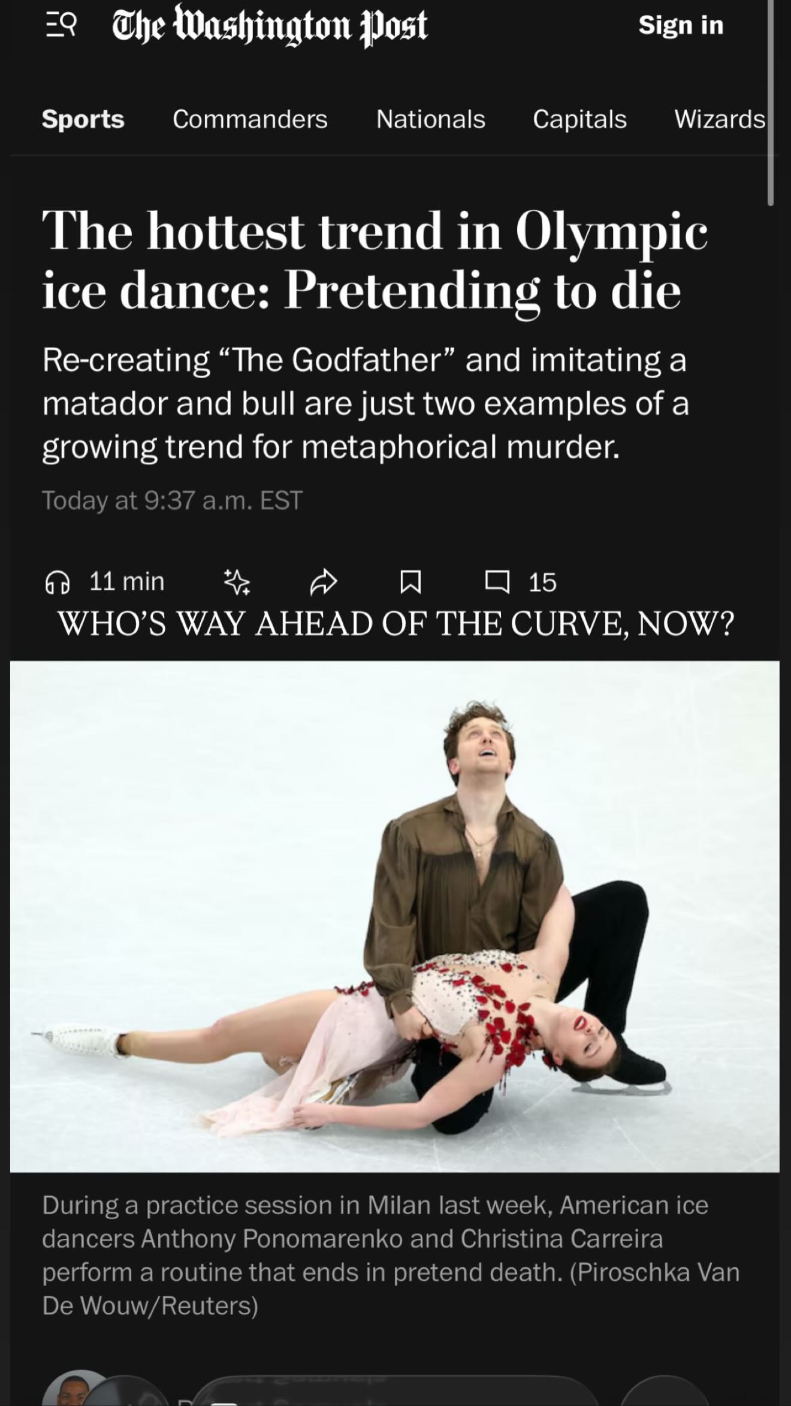Image resolution: width=791 pixels, height=1406 pixels.
Task: Play the audio via headphones icon
Action: [58, 582]
